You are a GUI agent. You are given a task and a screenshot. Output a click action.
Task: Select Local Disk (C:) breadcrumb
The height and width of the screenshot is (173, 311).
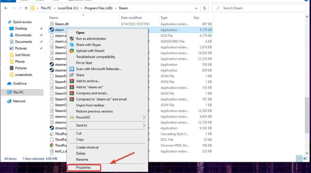pos(68,8)
